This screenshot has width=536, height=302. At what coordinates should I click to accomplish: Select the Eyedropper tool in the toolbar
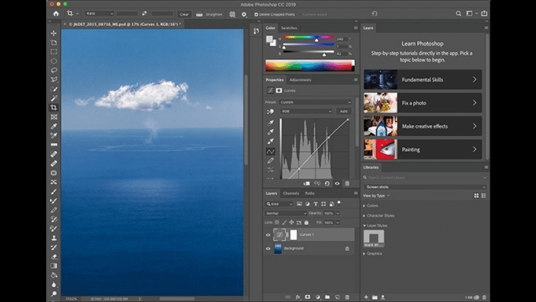(x=54, y=126)
